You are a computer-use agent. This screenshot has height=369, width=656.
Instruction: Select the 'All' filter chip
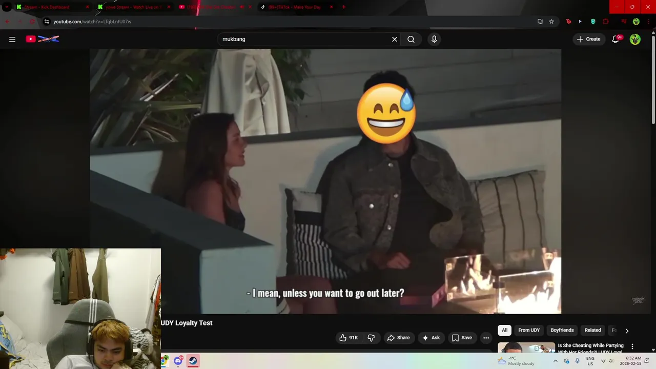click(504, 330)
